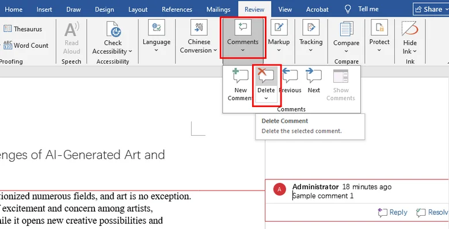
Task: Open the Draw tab
Action: coord(73,9)
